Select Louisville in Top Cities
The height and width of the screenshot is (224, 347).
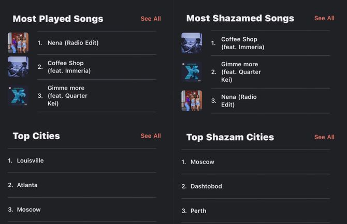82,160
